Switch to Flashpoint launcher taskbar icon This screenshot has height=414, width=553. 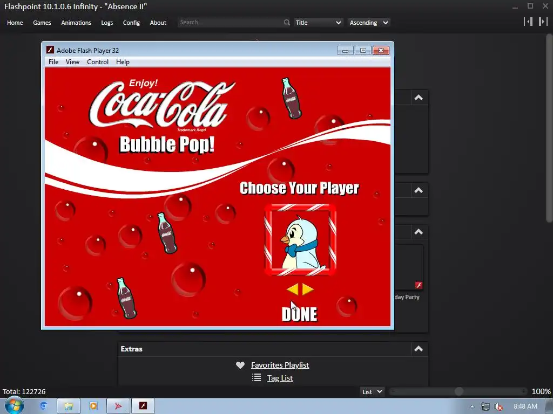(118, 406)
